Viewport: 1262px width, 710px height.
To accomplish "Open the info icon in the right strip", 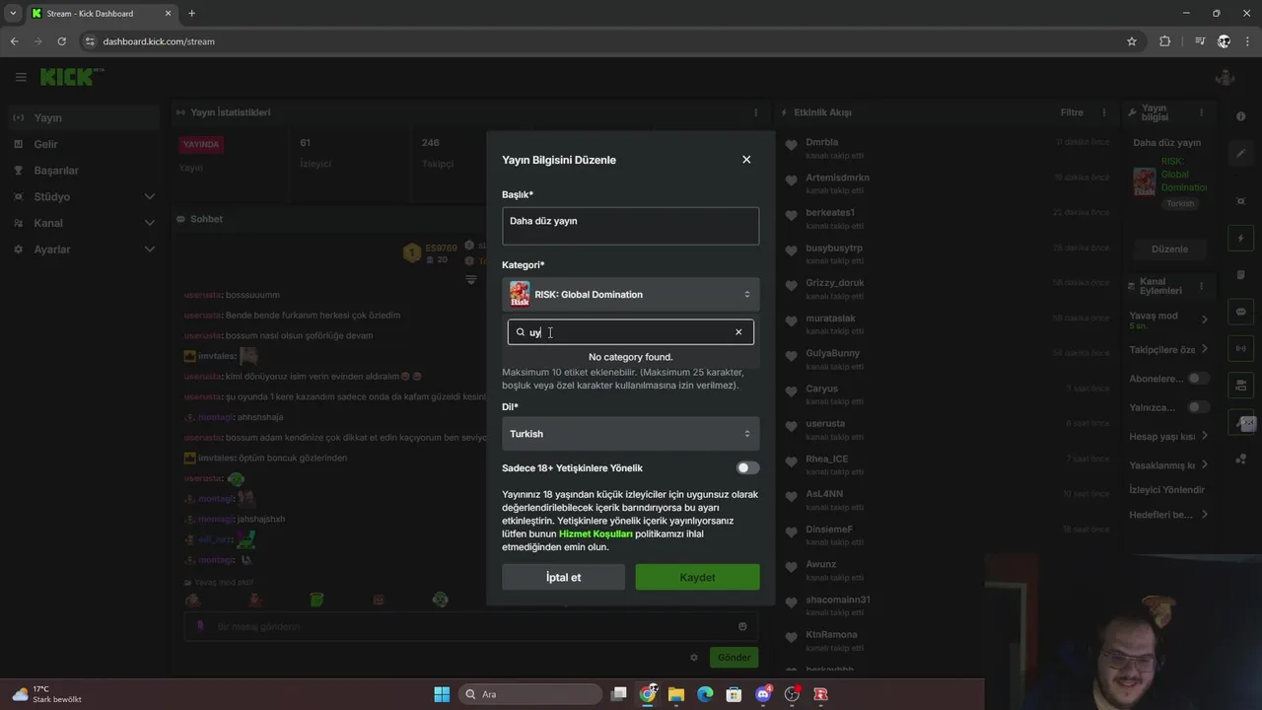I will tap(1241, 116).
